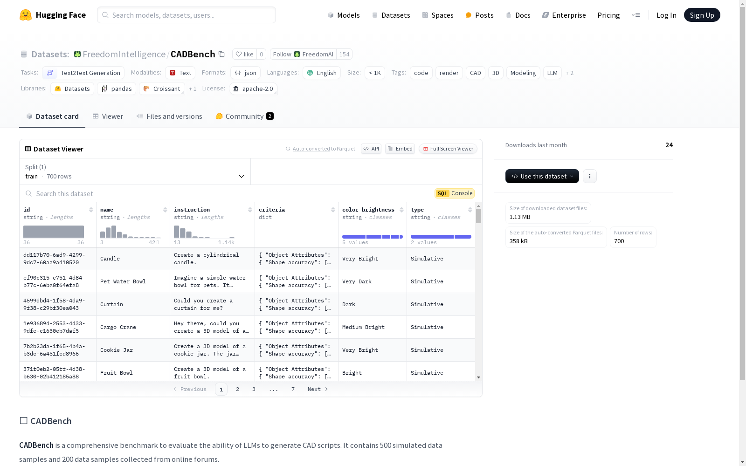The height and width of the screenshot is (466, 746).
Task: Select the Text modality tag
Action: [180, 73]
